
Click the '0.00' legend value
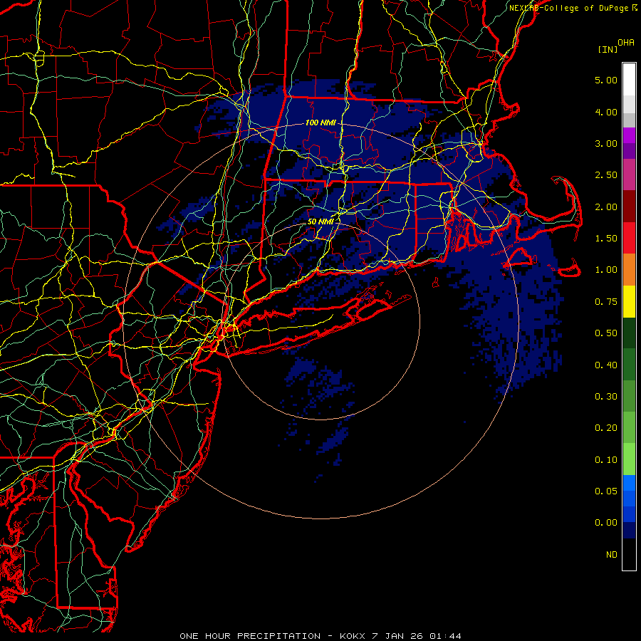pos(606,523)
